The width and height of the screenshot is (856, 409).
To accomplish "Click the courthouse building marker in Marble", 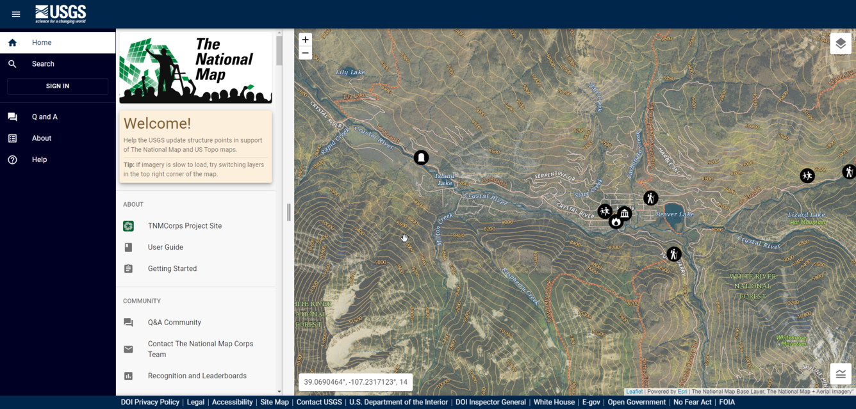I will [623, 212].
